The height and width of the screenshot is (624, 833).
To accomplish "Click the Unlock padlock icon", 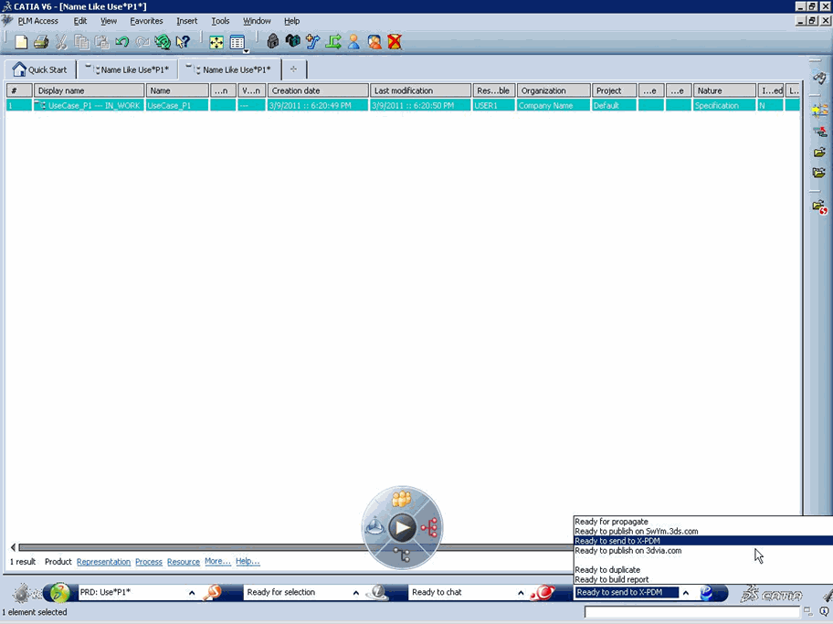I will coord(292,41).
